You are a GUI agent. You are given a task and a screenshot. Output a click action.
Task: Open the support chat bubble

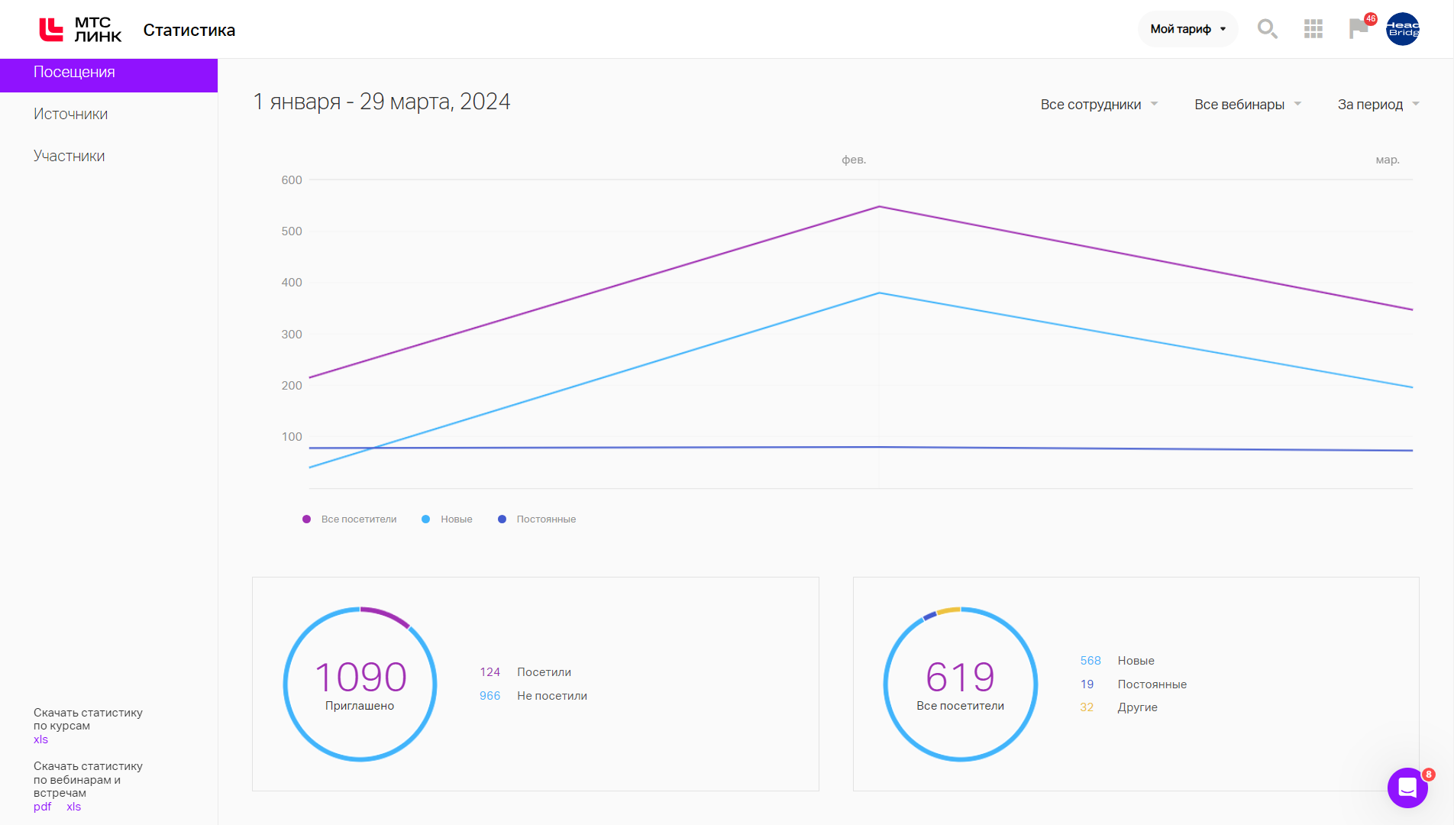point(1407,788)
